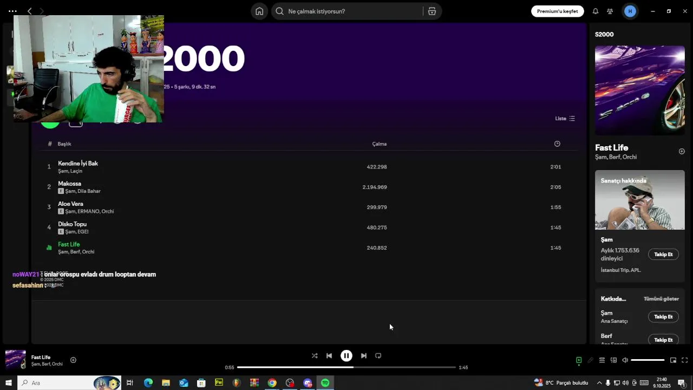Mute the Spotify volume
The width and height of the screenshot is (693, 390).
(625, 360)
